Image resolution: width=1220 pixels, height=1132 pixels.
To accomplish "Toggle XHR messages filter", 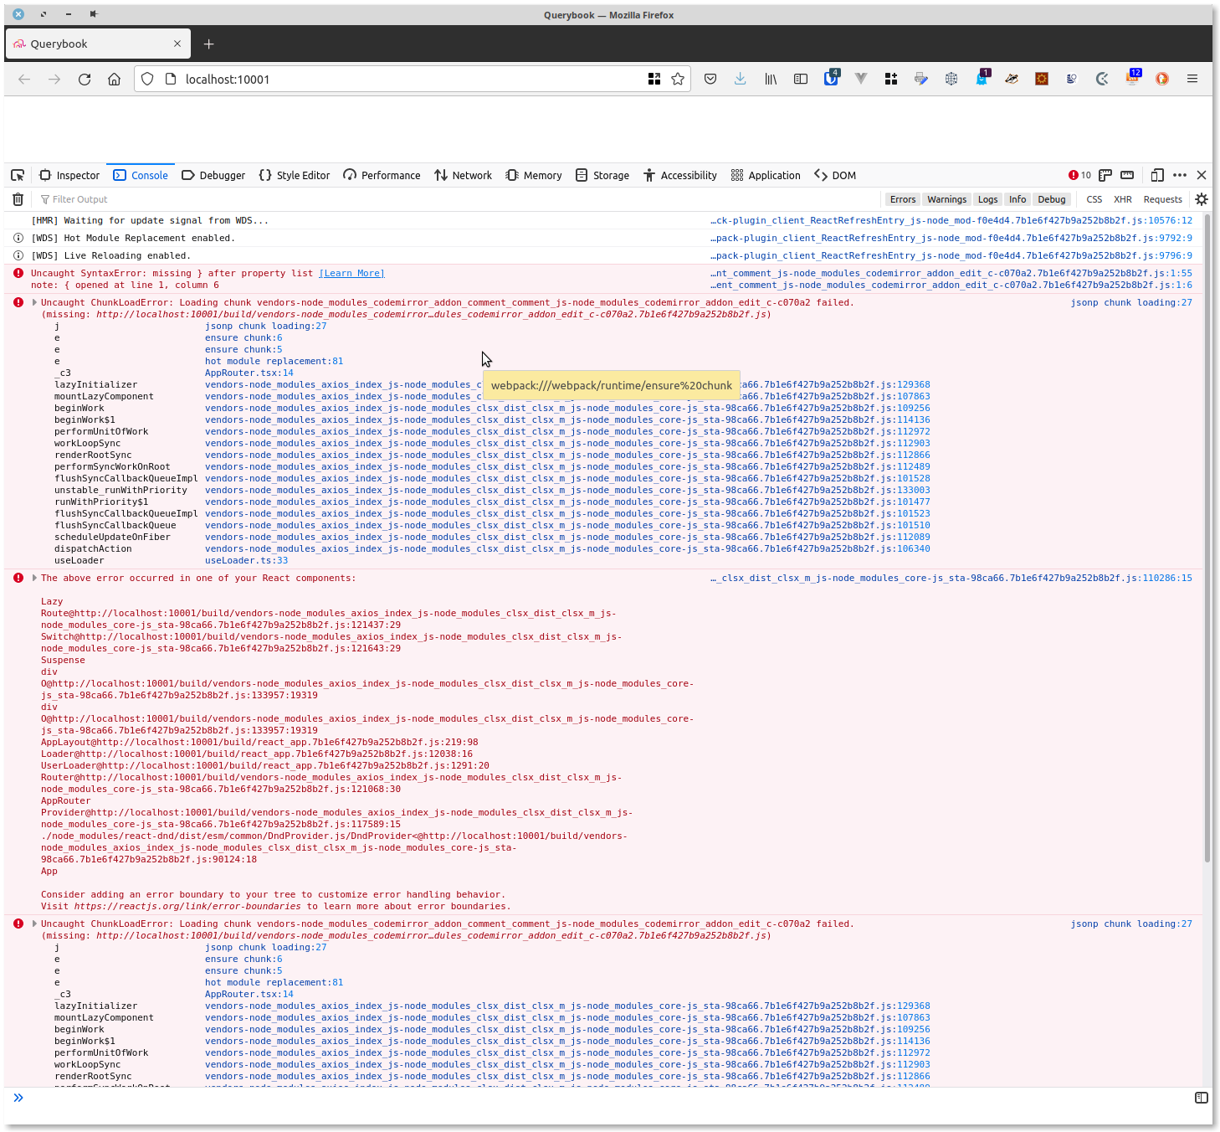I will (1123, 199).
